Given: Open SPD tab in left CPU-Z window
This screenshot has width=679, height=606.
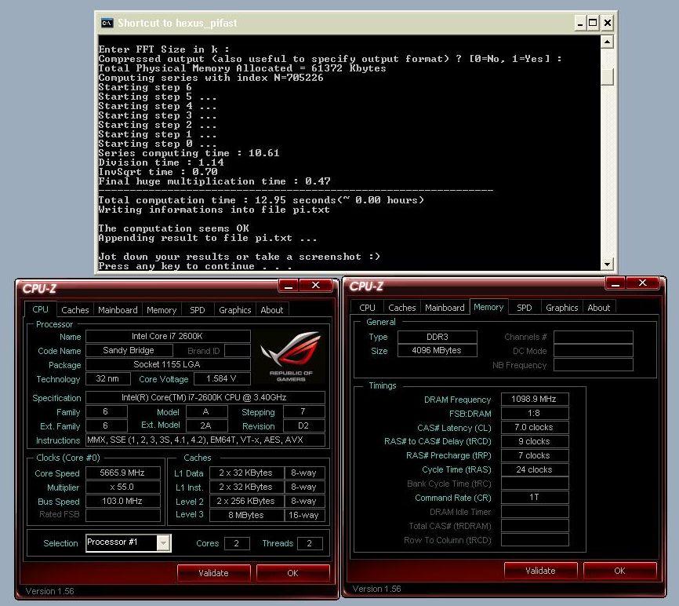Looking at the screenshot, I should click(x=198, y=310).
